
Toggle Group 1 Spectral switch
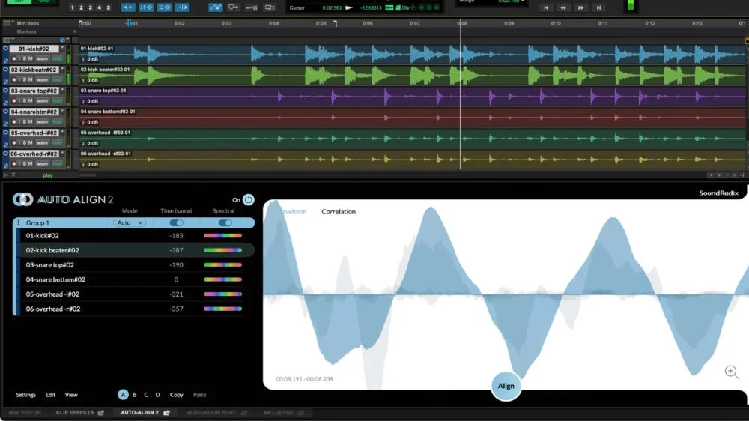pyautogui.click(x=225, y=222)
